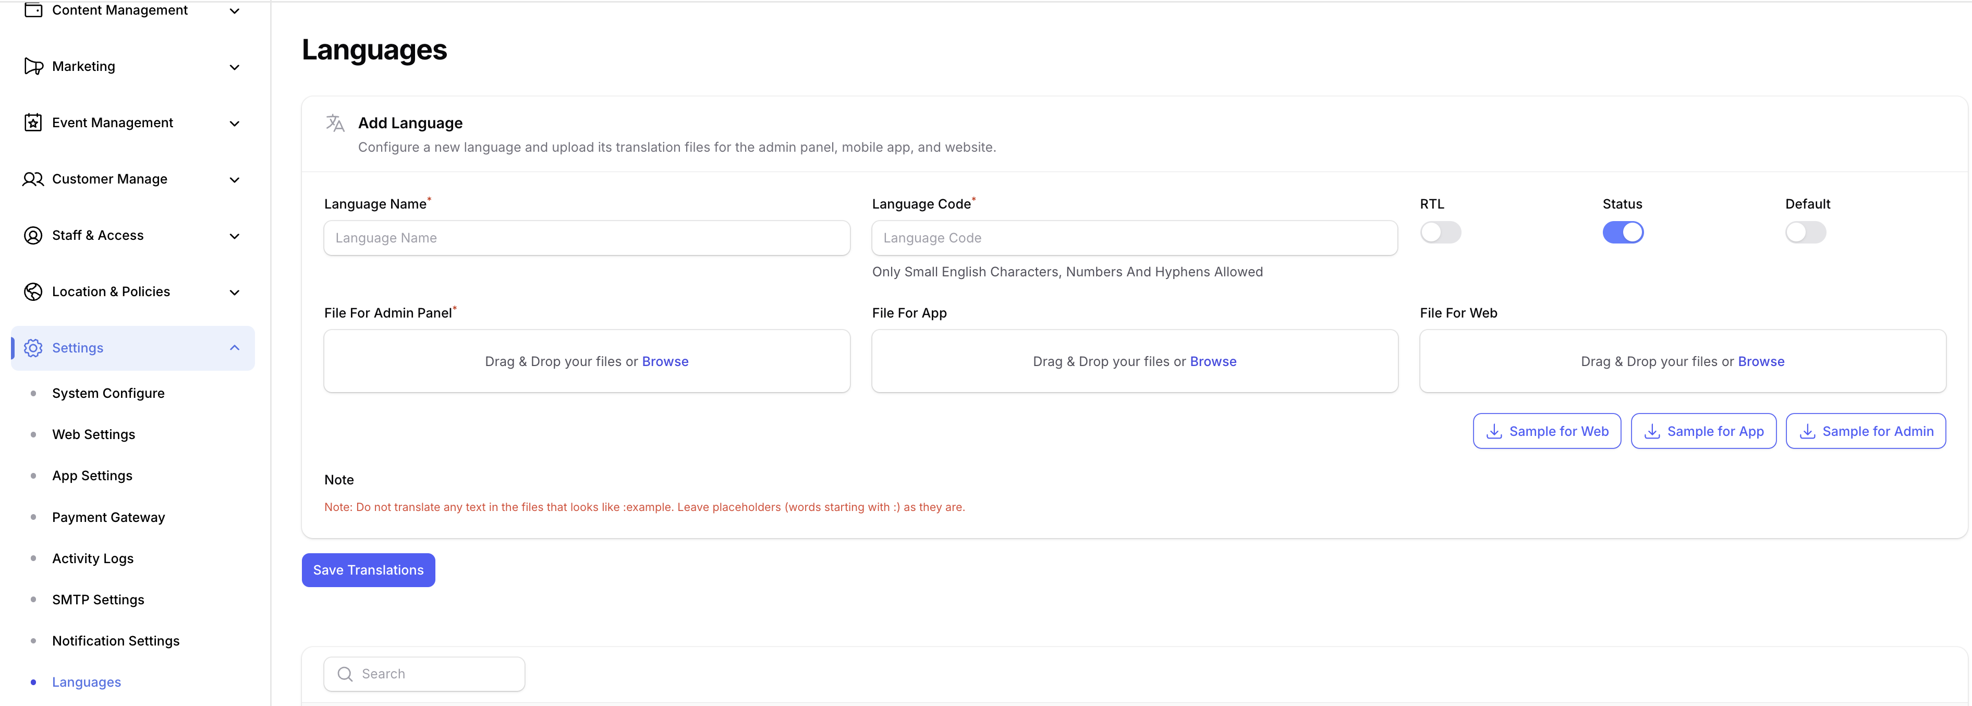Click the Customer Manage people icon

(33, 179)
